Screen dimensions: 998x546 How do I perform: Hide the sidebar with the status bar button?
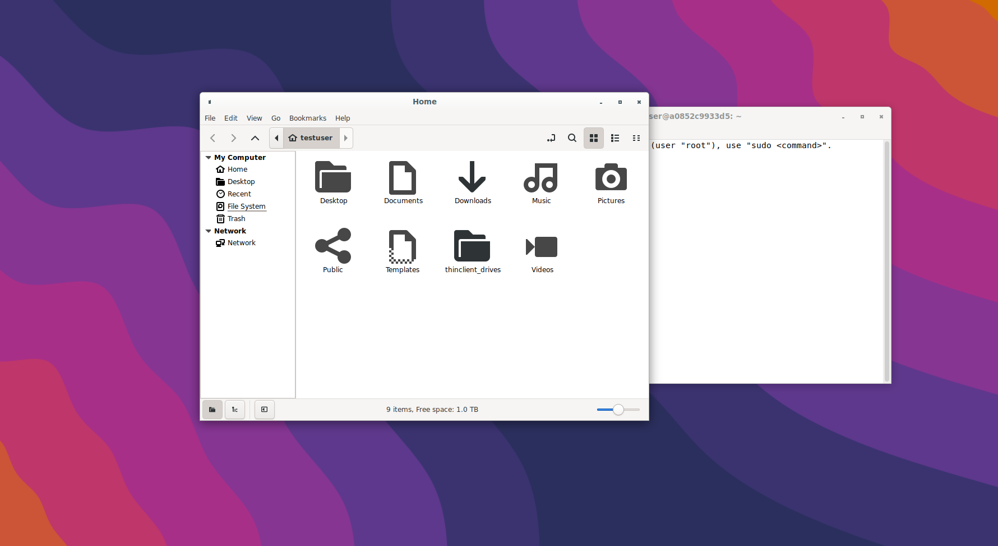point(265,410)
